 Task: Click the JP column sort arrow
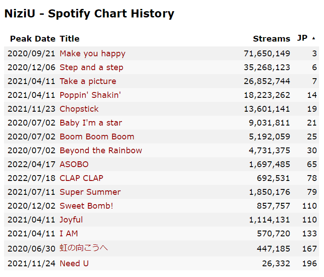[313, 38]
